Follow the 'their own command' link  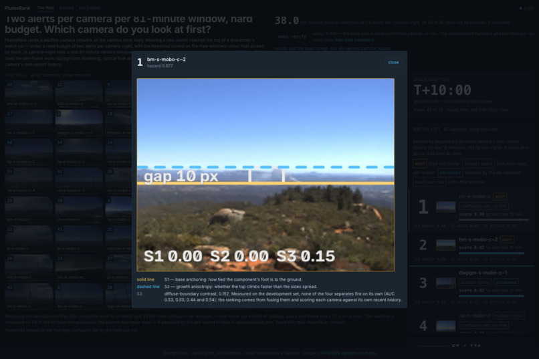tap(354, 40)
